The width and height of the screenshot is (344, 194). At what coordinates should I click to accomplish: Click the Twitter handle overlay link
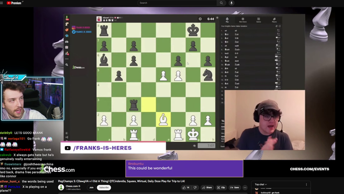coord(82,32)
